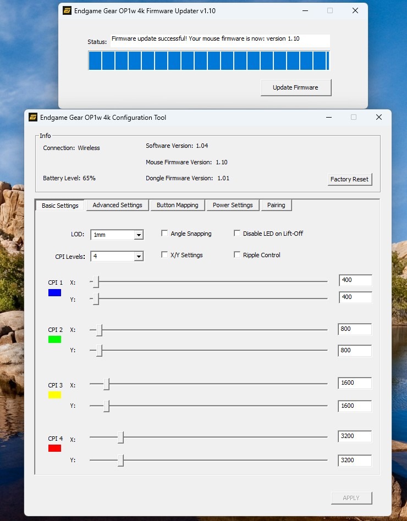Click the blue CPI 1 color swatch

pos(54,292)
